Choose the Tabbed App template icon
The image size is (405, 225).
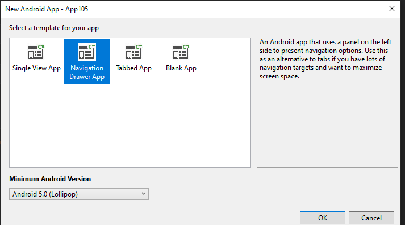coord(134,51)
